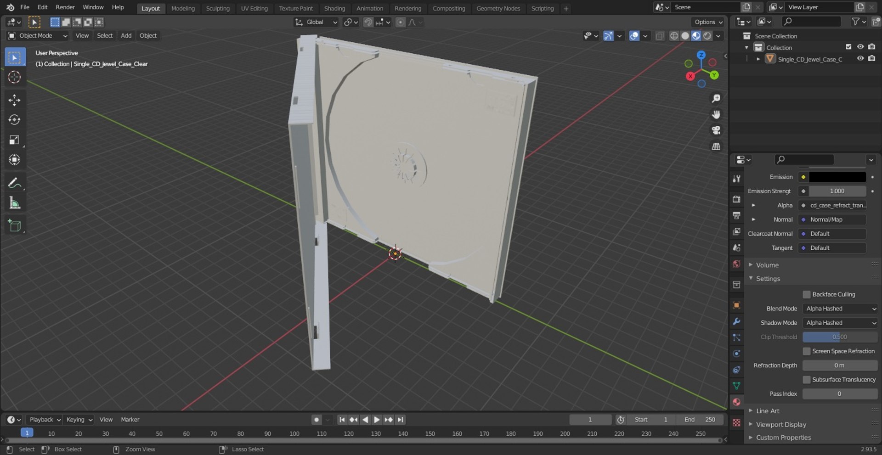The image size is (882, 455).
Task: Expand the Volume panel
Action: click(767, 265)
